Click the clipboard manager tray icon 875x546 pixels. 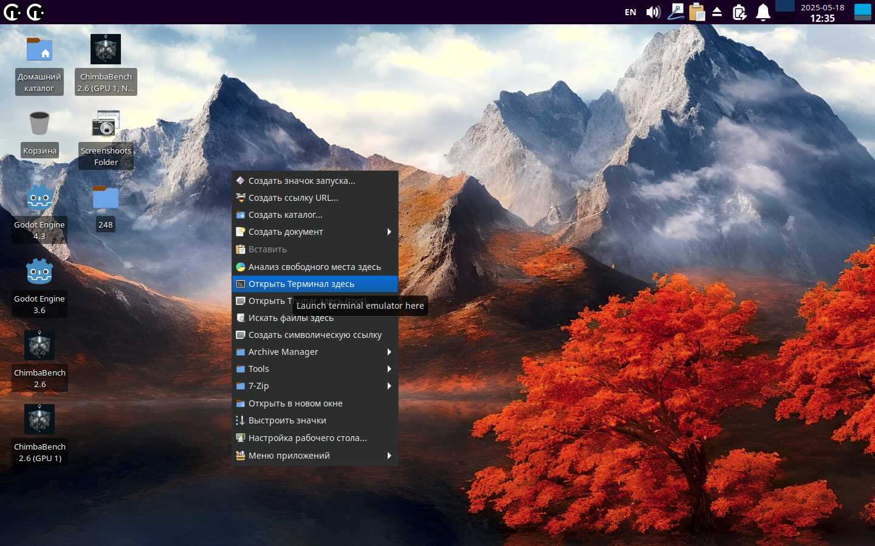click(x=697, y=12)
